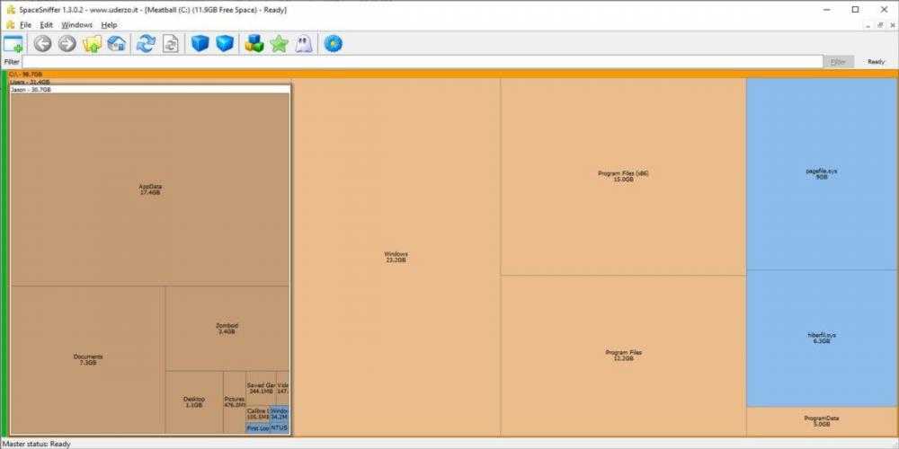899x449 pixels.
Task: Click the round blue donate icon
Action: tap(334, 43)
